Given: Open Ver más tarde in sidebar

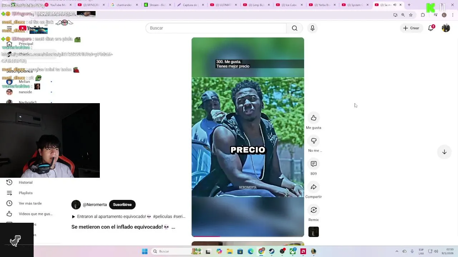Looking at the screenshot, I should [x=29, y=203].
